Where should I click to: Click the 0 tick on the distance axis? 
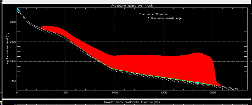tap(17, 92)
